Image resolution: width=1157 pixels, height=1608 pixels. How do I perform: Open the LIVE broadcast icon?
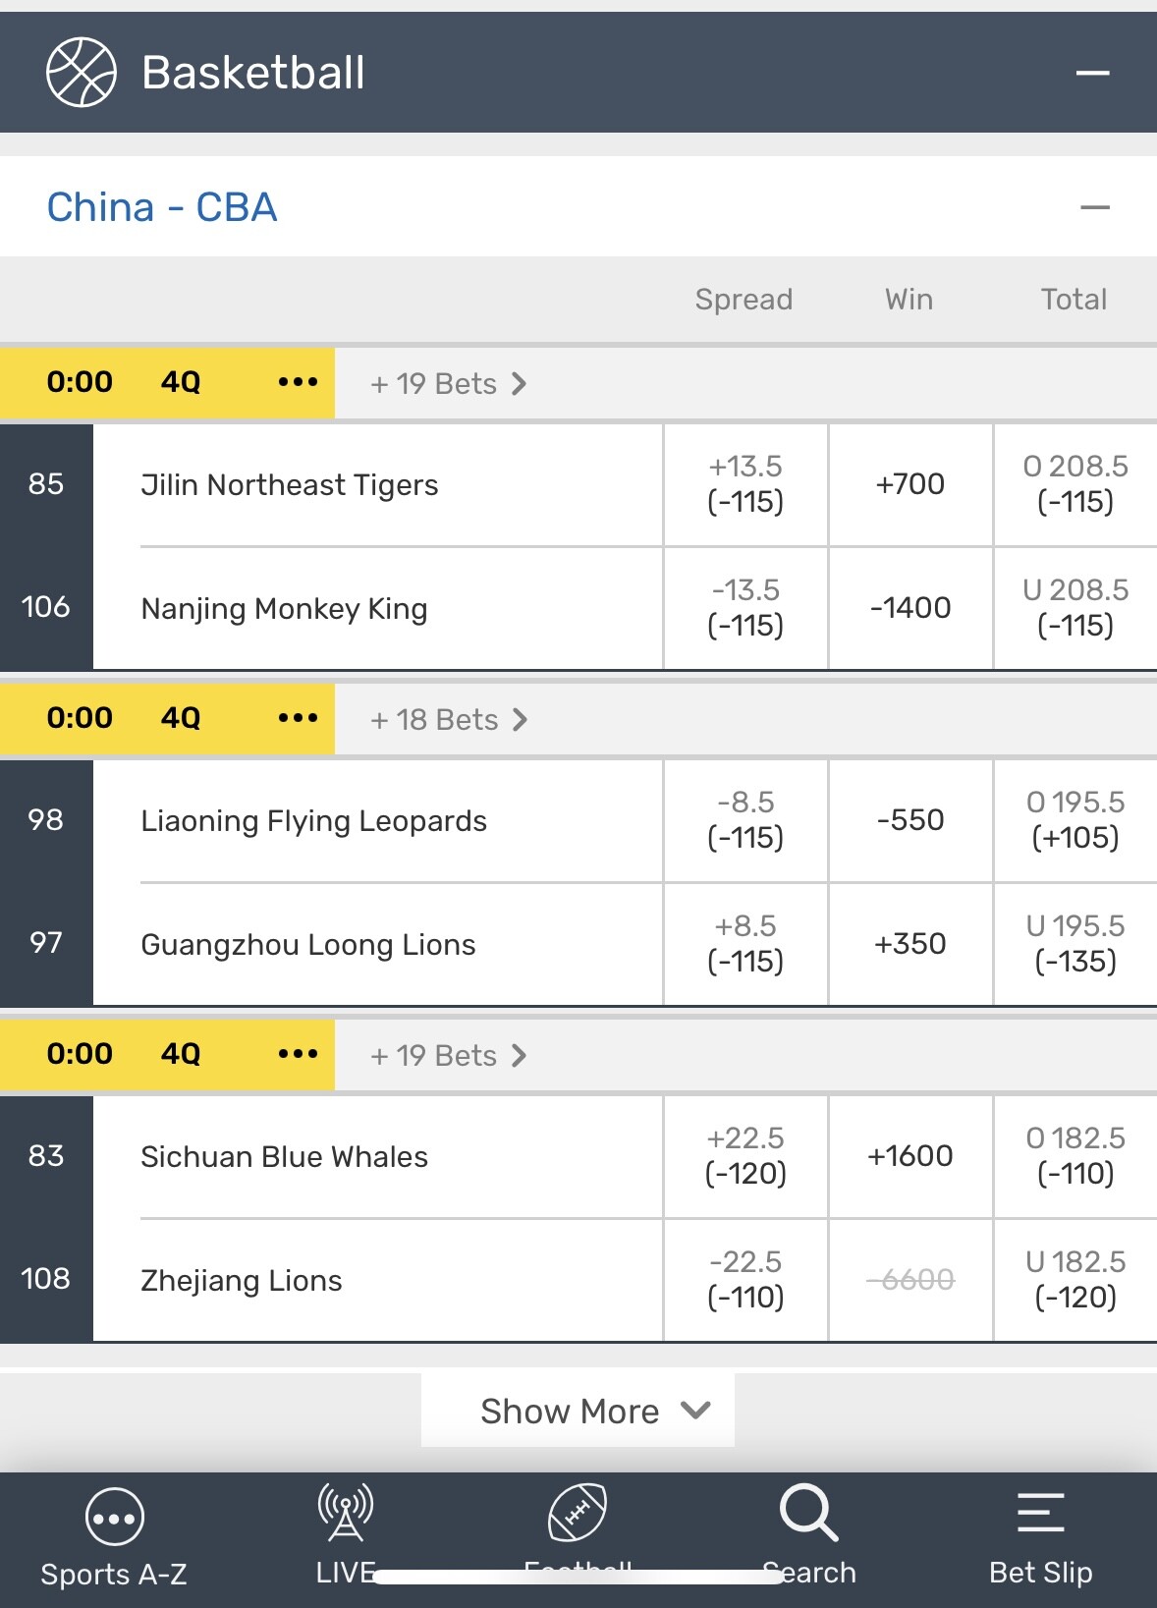pyautogui.click(x=345, y=1513)
